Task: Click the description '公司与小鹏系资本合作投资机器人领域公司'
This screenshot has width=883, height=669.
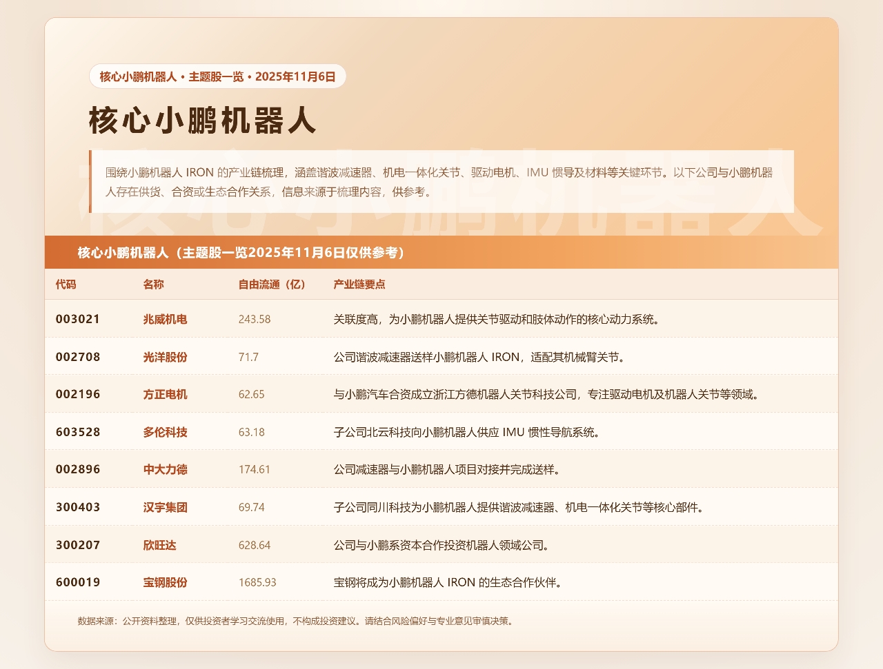Action: coord(441,545)
